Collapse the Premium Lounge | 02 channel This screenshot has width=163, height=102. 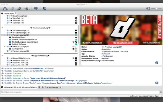tap(5, 46)
